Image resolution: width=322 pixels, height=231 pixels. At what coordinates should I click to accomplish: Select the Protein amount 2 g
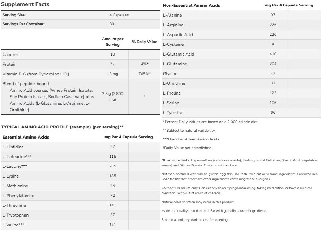[112, 64]
